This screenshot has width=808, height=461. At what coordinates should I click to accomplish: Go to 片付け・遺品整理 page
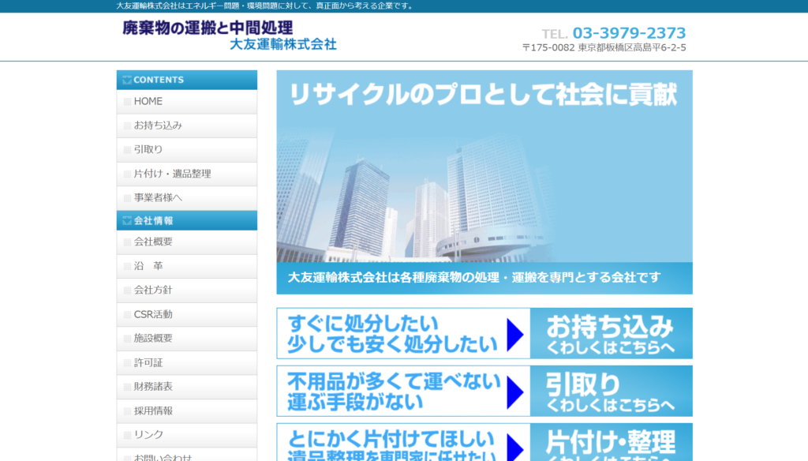(172, 174)
